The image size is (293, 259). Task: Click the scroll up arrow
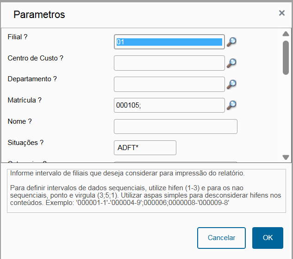286,34
